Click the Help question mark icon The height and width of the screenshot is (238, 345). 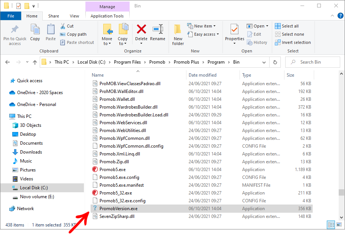[340, 16]
